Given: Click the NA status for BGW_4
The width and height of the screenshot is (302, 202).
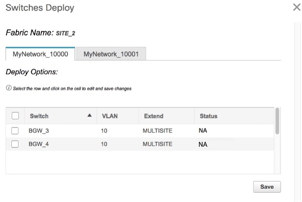Looking at the screenshot, I should tap(203, 144).
